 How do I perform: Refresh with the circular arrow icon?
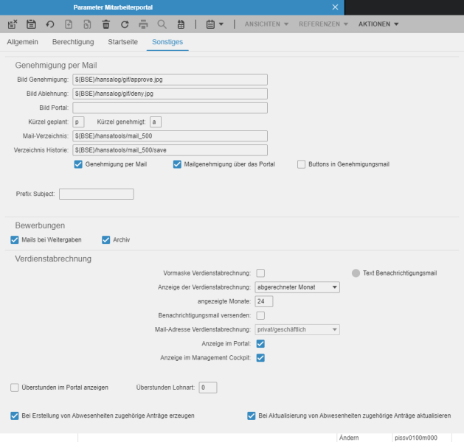125,24
